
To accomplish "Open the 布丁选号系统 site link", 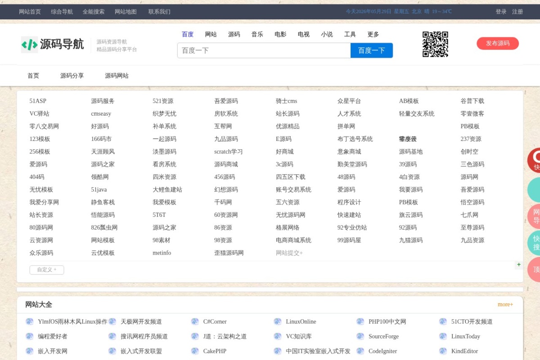I will [355, 139].
